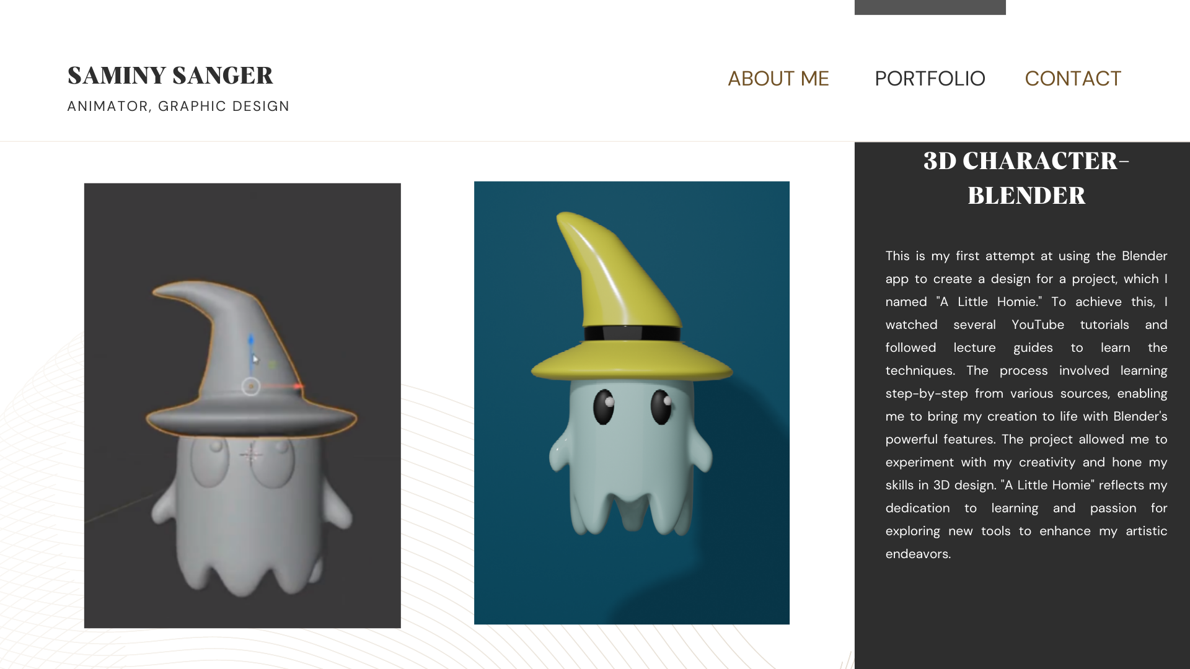
Task: Click the Animator, Graphic Design subtitle
Action: tap(178, 107)
